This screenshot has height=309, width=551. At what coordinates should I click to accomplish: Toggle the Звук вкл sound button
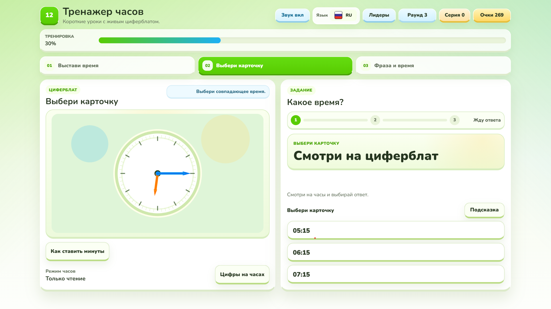pos(292,15)
